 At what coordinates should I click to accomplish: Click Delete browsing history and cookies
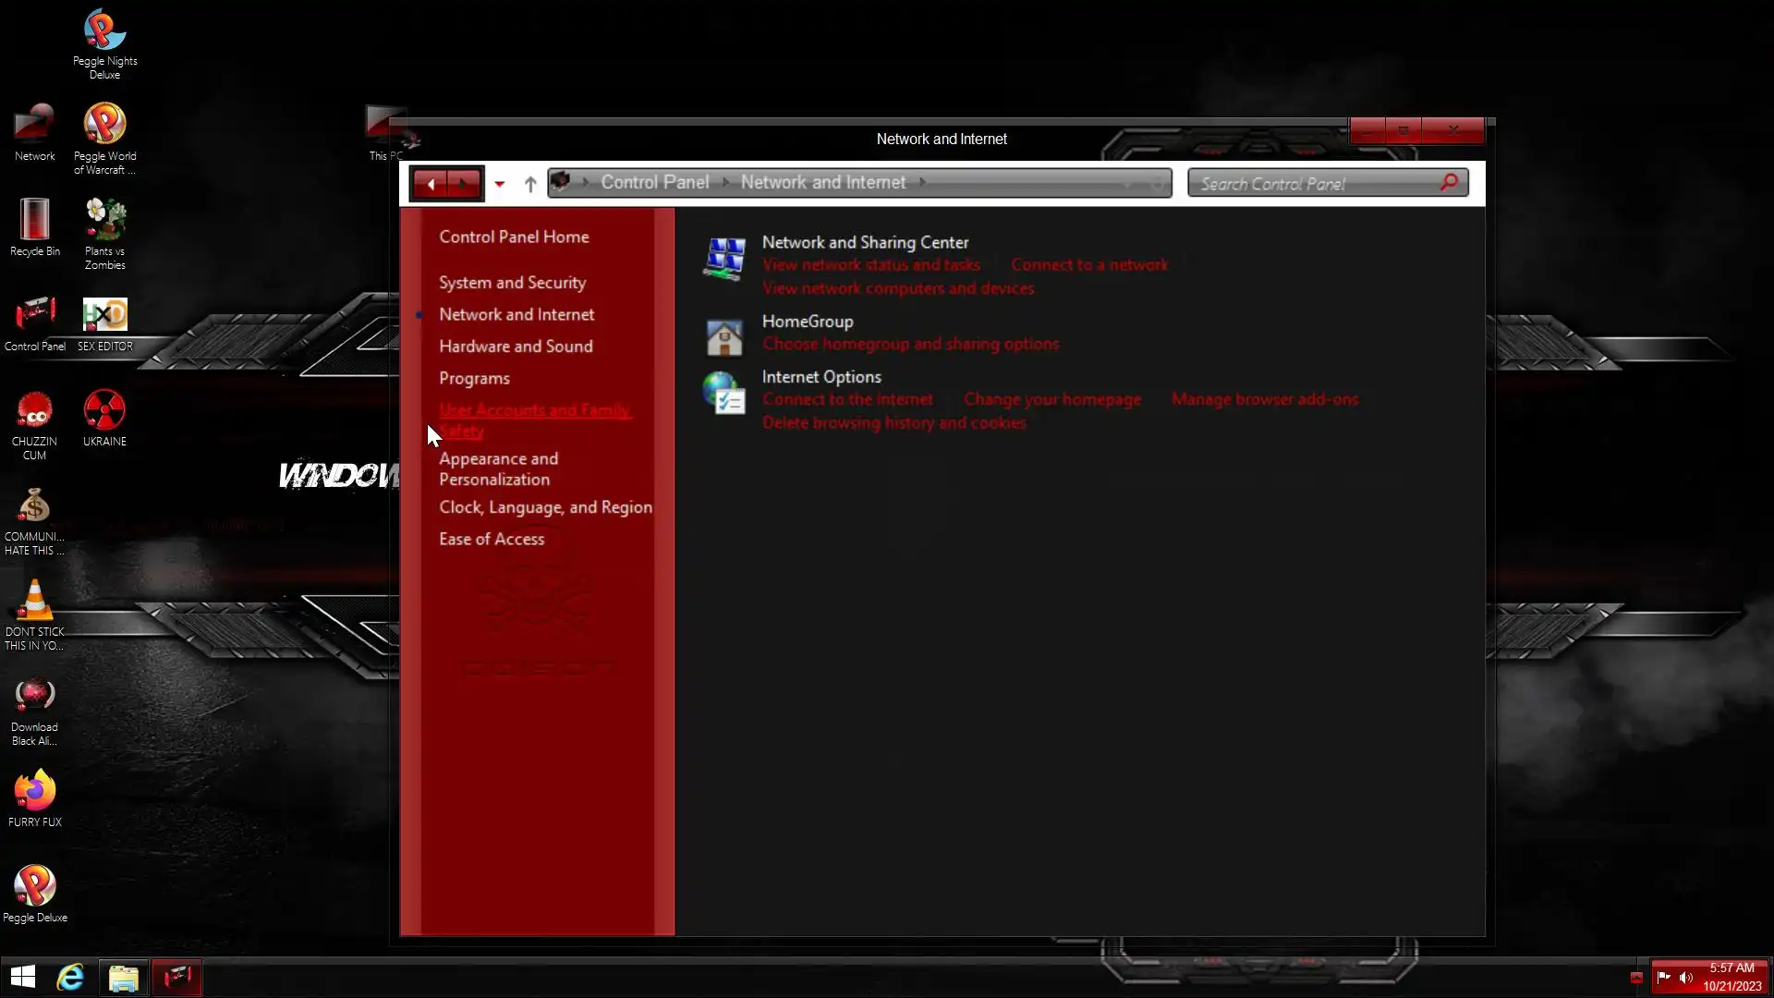[893, 423]
